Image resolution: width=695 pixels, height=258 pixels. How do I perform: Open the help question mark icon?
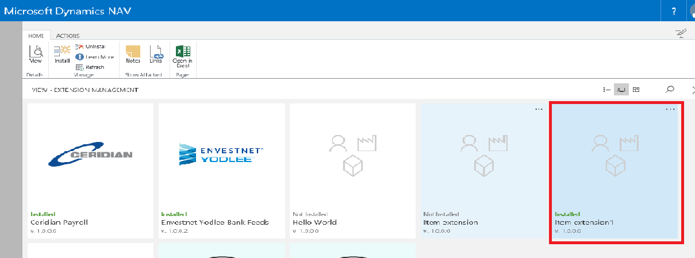click(674, 11)
